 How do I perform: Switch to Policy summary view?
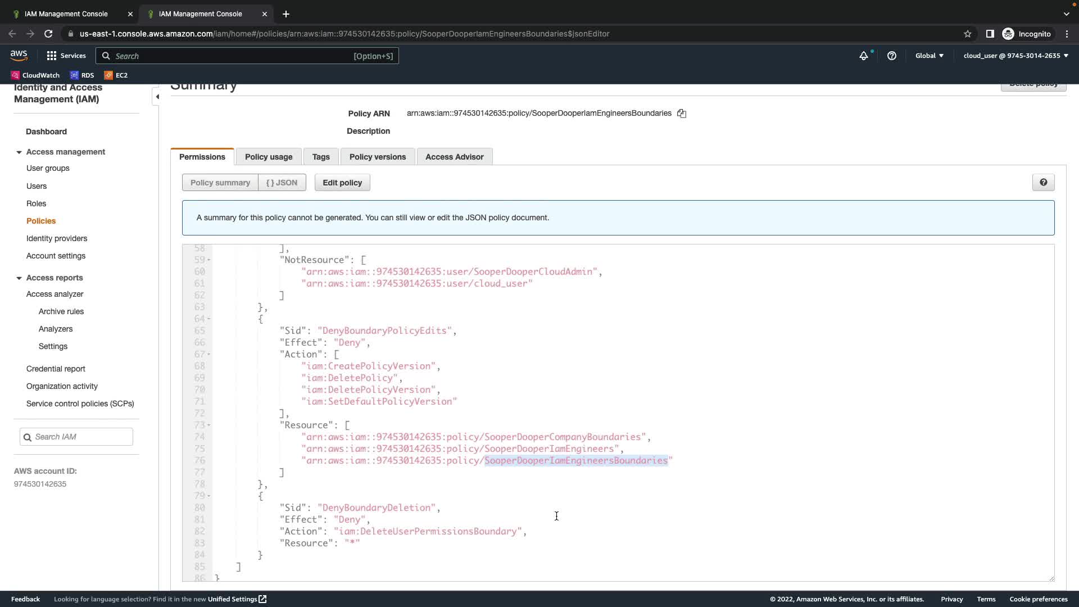pos(220,183)
